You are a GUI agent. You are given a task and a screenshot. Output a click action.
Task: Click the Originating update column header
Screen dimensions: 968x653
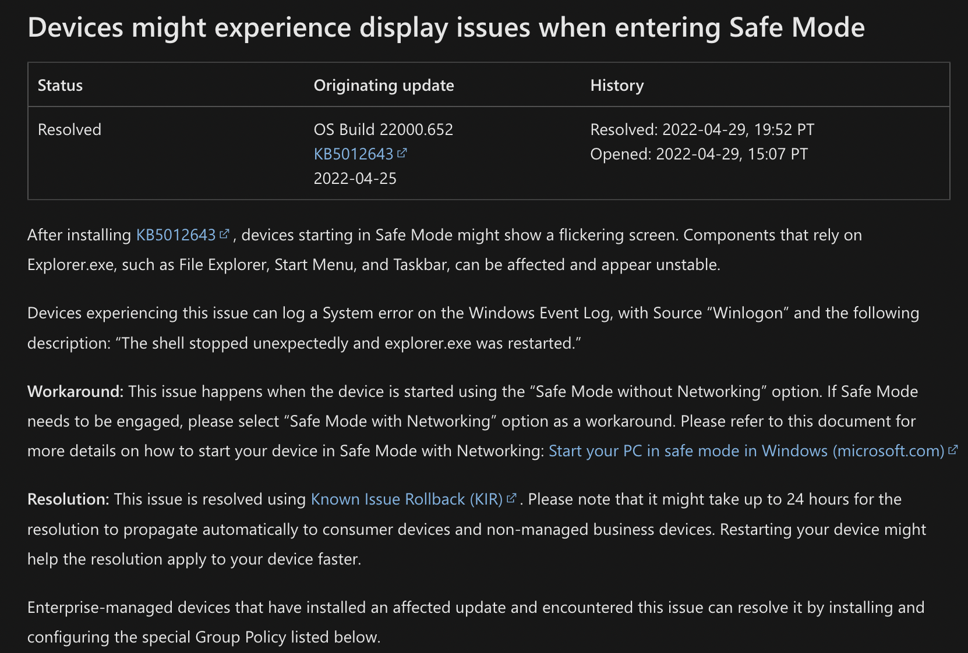pos(384,85)
